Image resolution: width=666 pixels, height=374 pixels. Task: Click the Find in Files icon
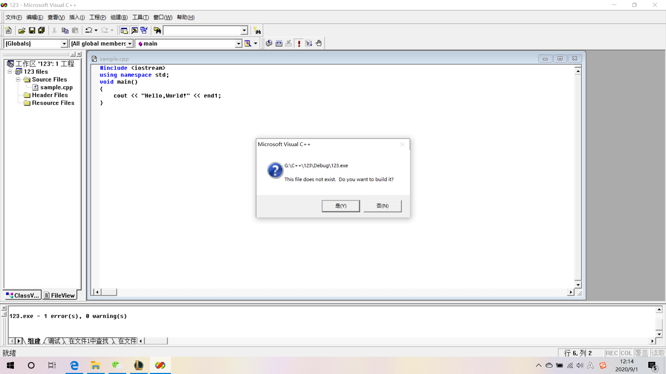click(157, 30)
